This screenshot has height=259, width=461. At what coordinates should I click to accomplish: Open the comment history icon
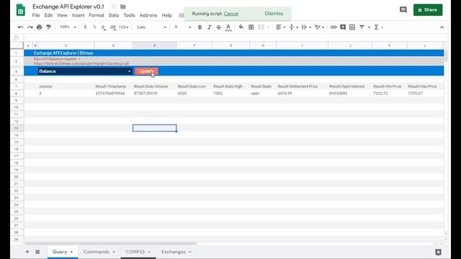click(x=403, y=9)
